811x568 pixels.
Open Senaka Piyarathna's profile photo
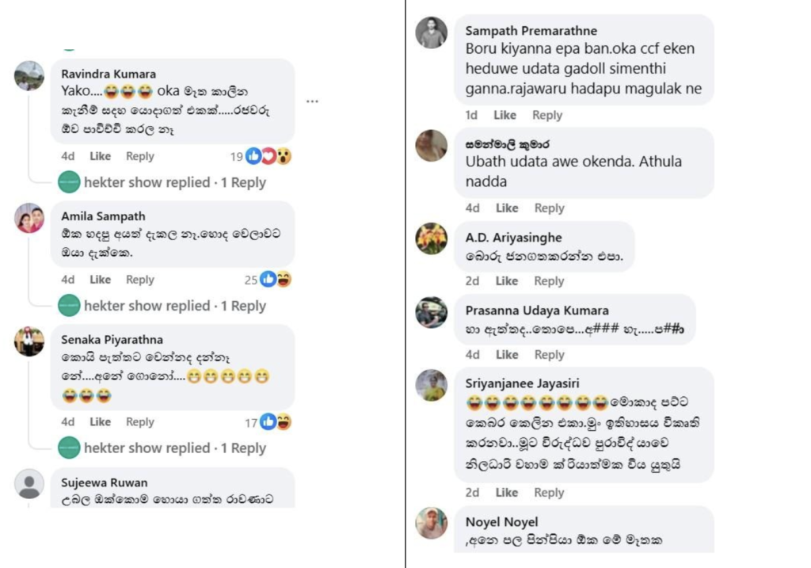[29, 341]
